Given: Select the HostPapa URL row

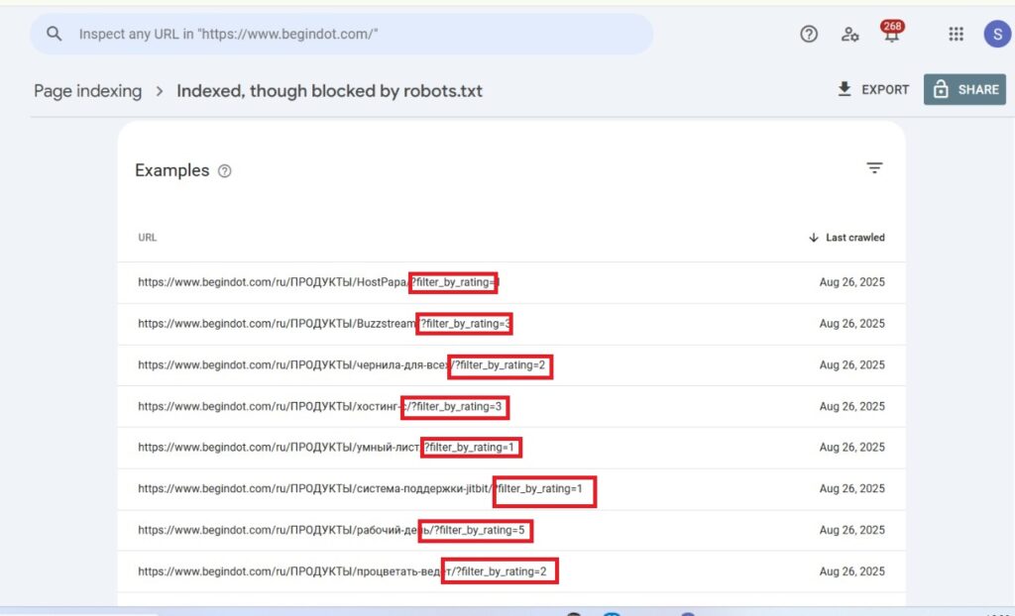Looking at the screenshot, I should click(317, 282).
